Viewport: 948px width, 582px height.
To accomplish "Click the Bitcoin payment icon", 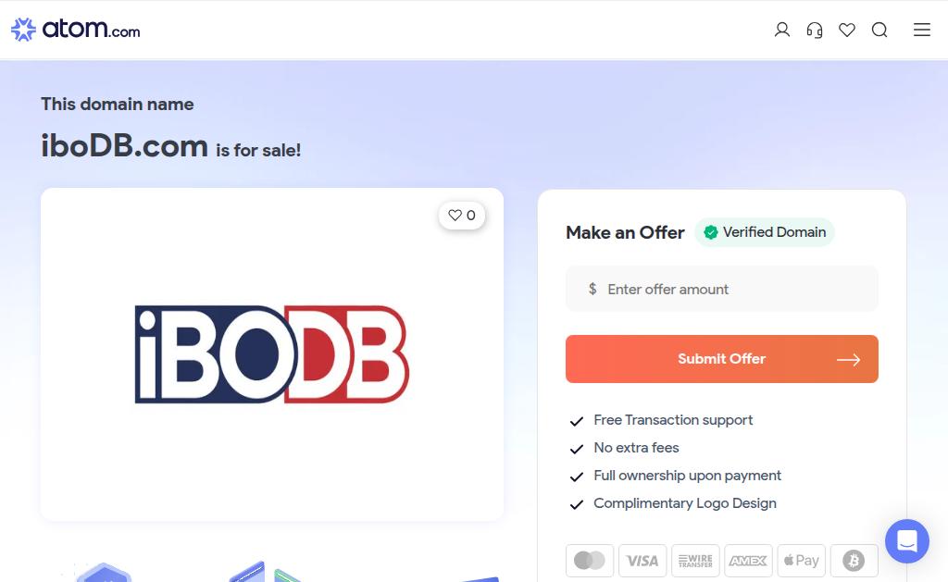I will coord(854,561).
